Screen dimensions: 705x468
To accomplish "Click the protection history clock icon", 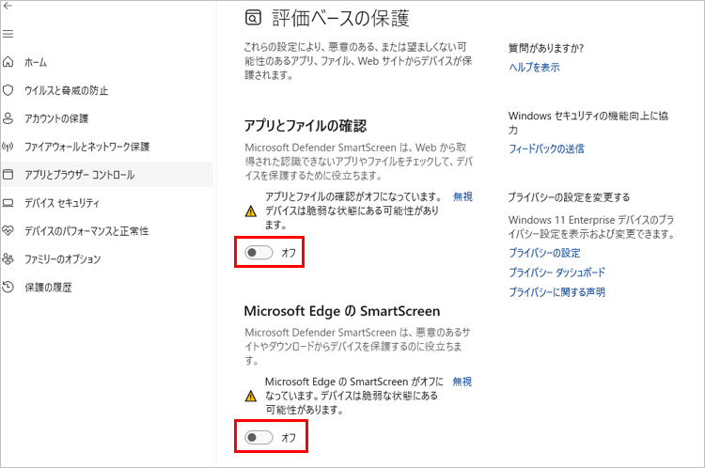I will tap(8, 287).
